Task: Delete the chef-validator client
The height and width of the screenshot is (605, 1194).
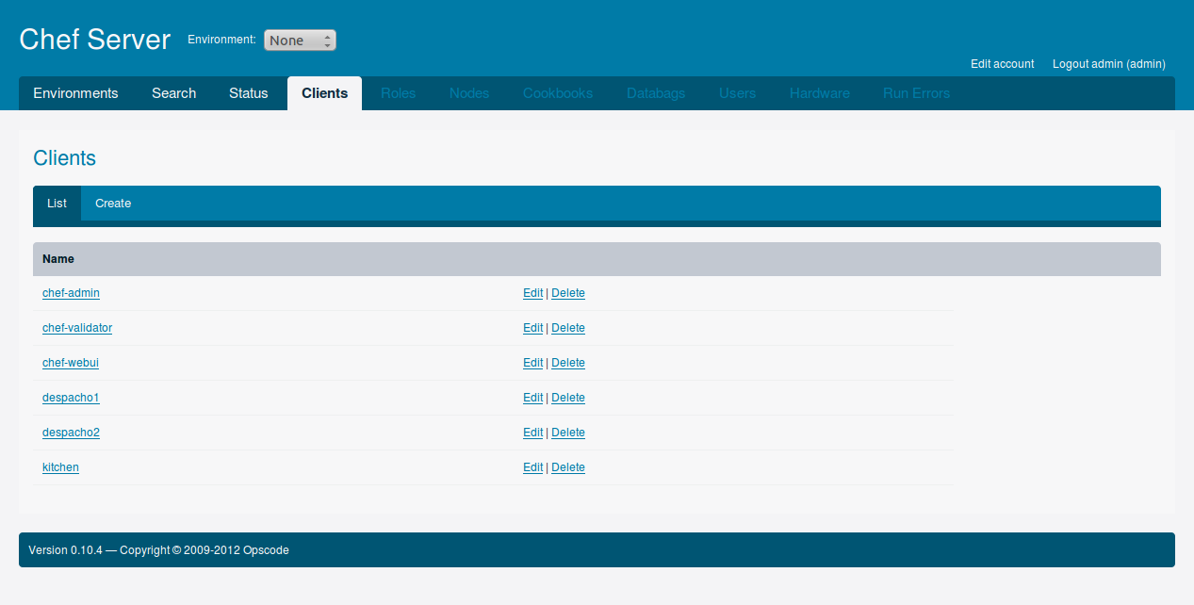Action: coord(568,328)
